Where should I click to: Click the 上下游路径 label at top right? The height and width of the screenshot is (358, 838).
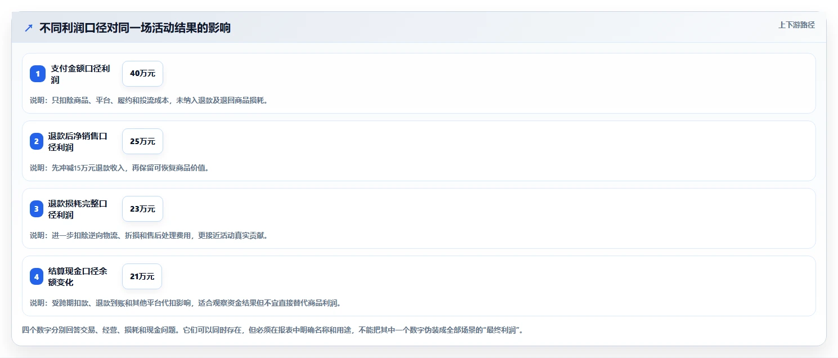(796, 25)
